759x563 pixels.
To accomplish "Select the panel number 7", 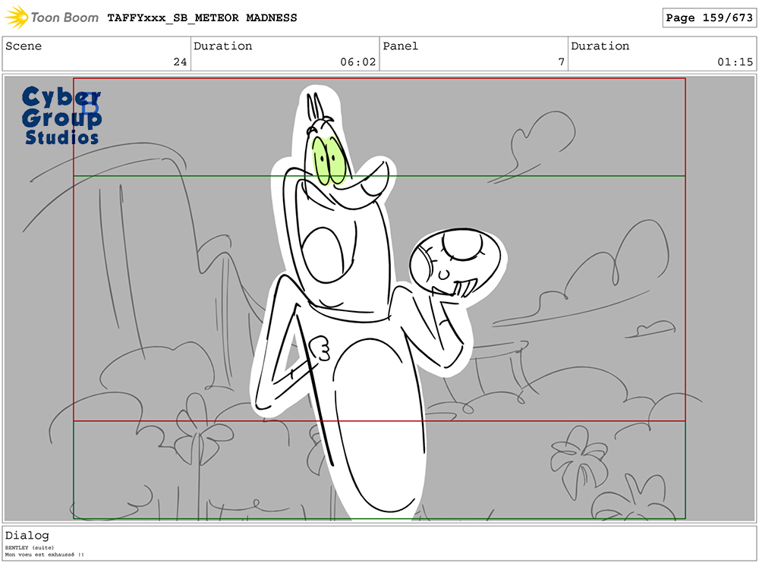I will (561, 62).
